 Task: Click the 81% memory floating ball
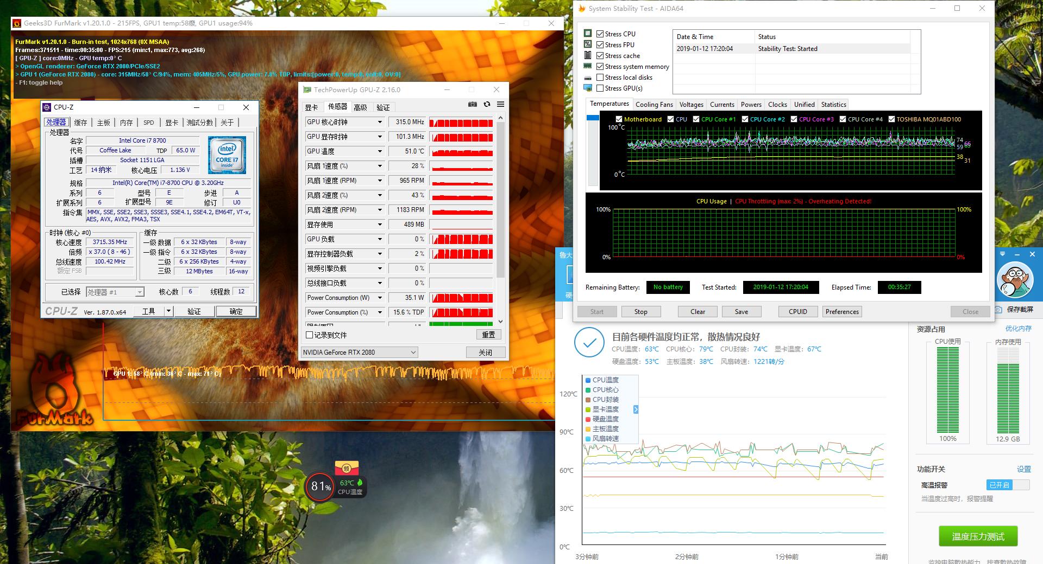tap(321, 486)
